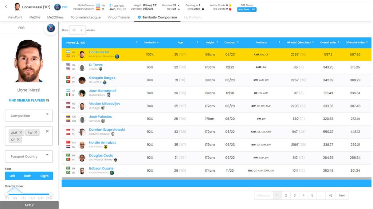Select Both feet filter
Viewport: 373px width, 209px height.
[28, 176]
